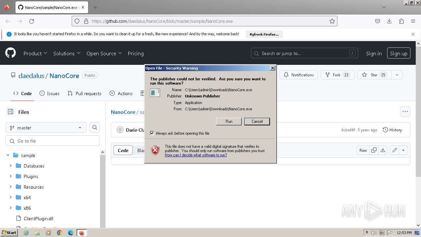Open a new browser tab

(x=95, y=7)
